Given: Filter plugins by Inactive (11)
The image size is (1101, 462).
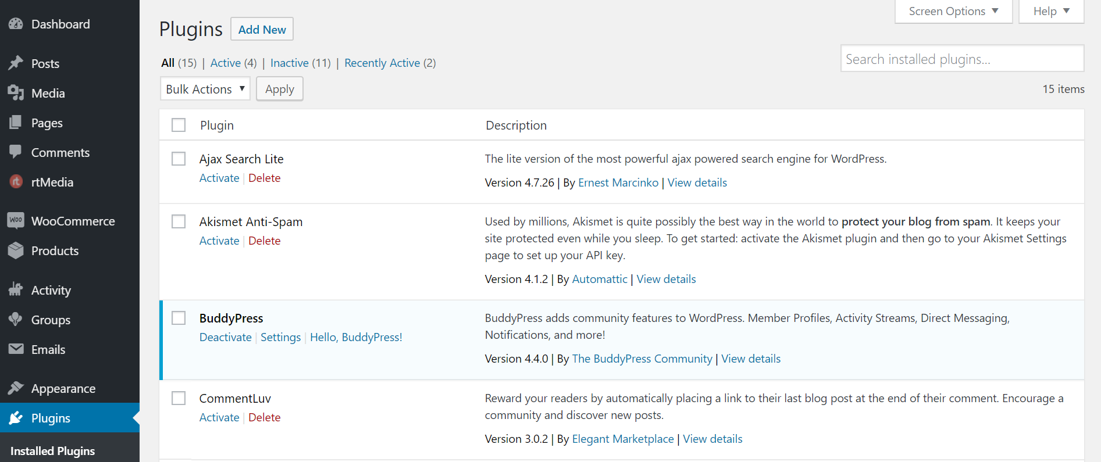Looking at the screenshot, I should pyautogui.click(x=300, y=63).
